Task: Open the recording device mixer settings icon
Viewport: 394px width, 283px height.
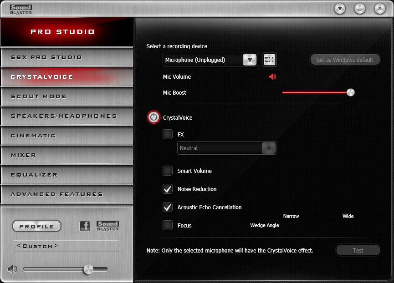Action: 269,60
